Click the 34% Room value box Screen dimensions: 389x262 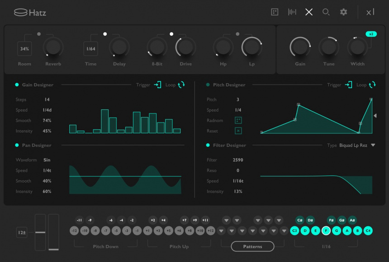24,49
